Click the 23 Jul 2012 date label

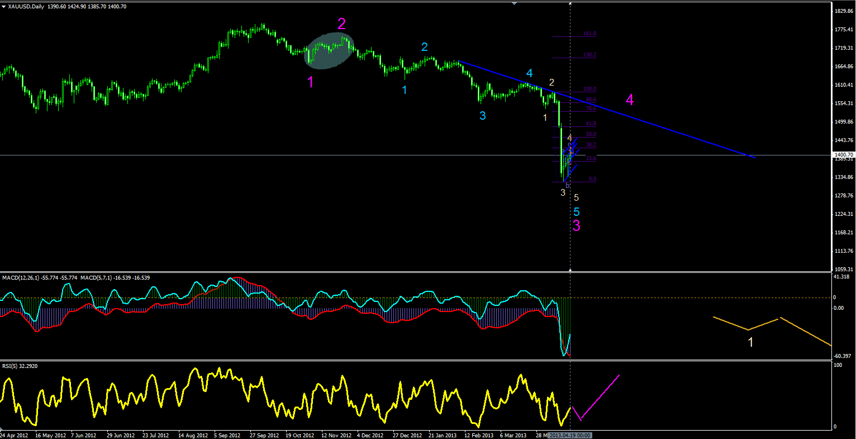156,435
